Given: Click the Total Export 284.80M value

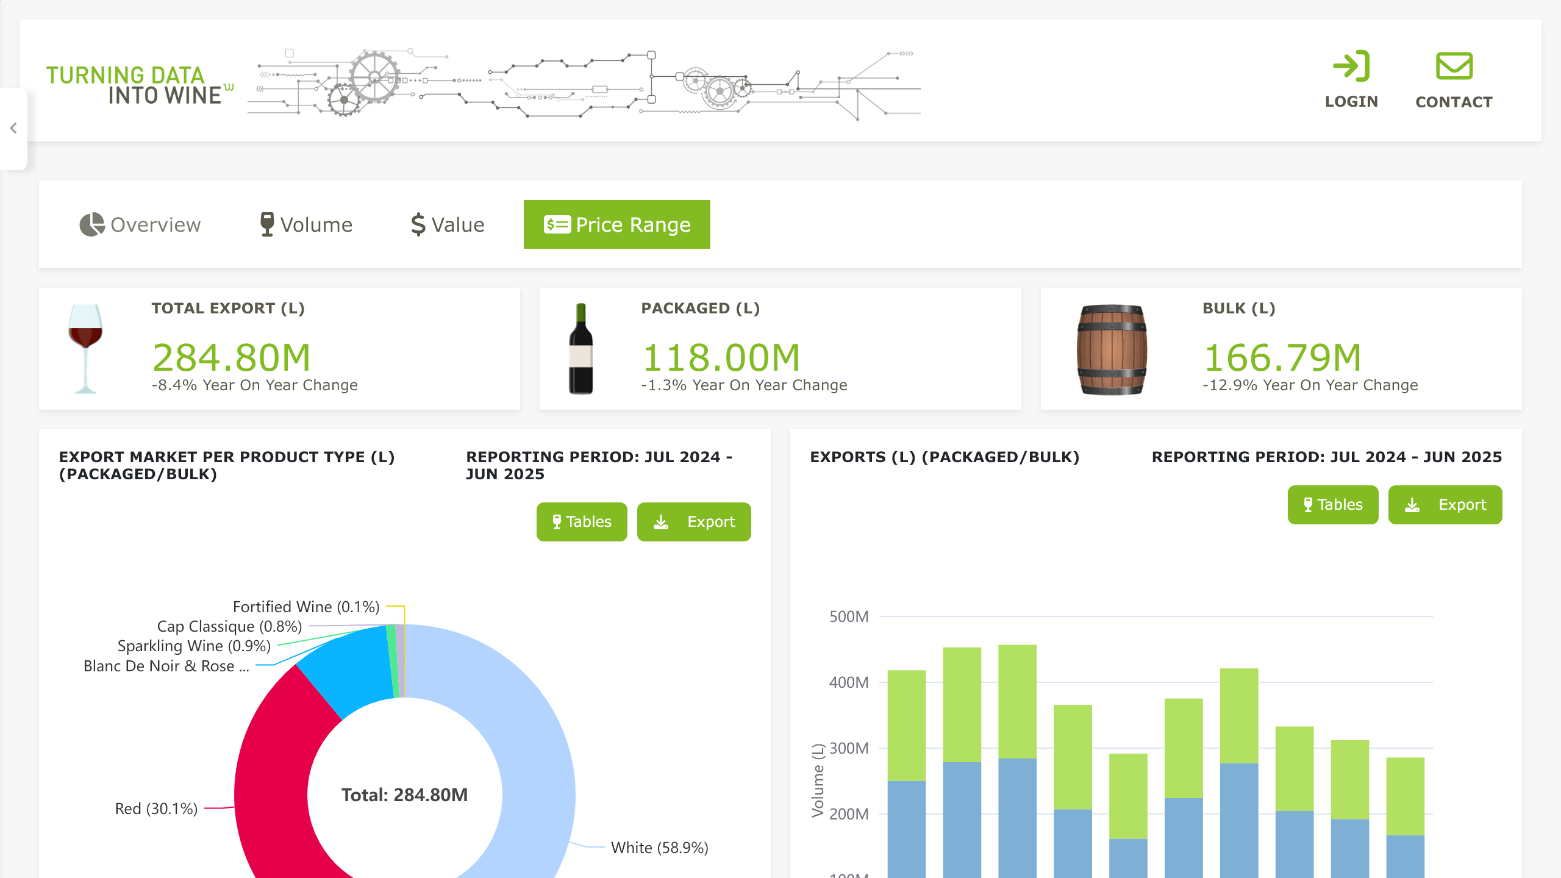Looking at the screenshot, I should [232, 357].
